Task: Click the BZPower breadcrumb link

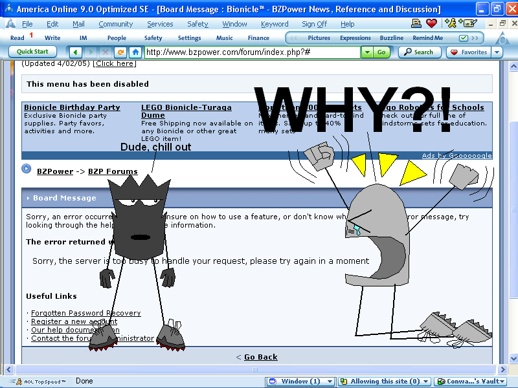Action: 55,171
